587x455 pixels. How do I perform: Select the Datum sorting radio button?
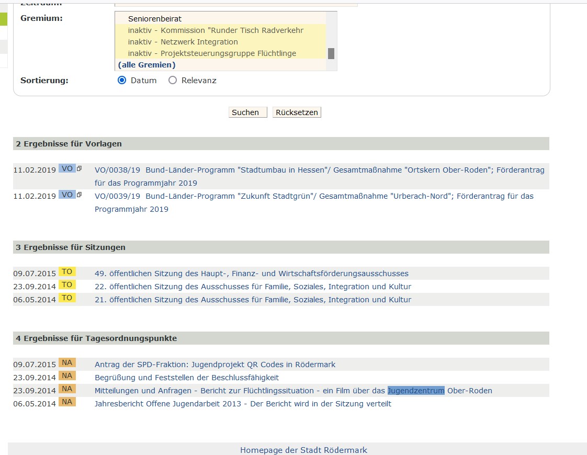(x=122, y=81)
